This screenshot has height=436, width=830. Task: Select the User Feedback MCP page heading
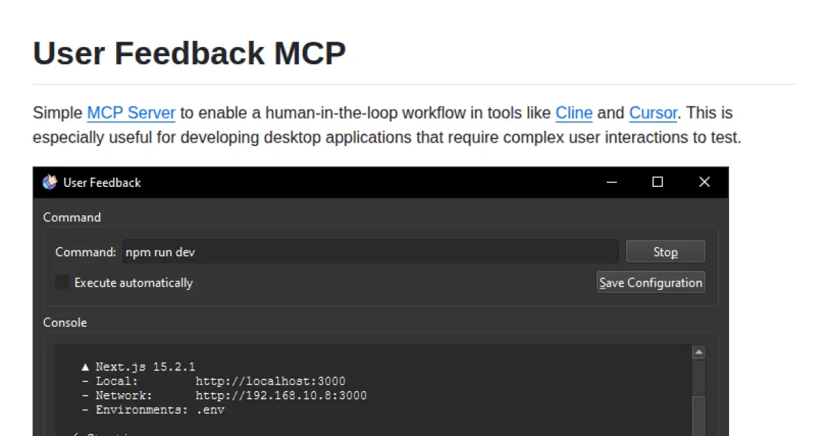189,53
